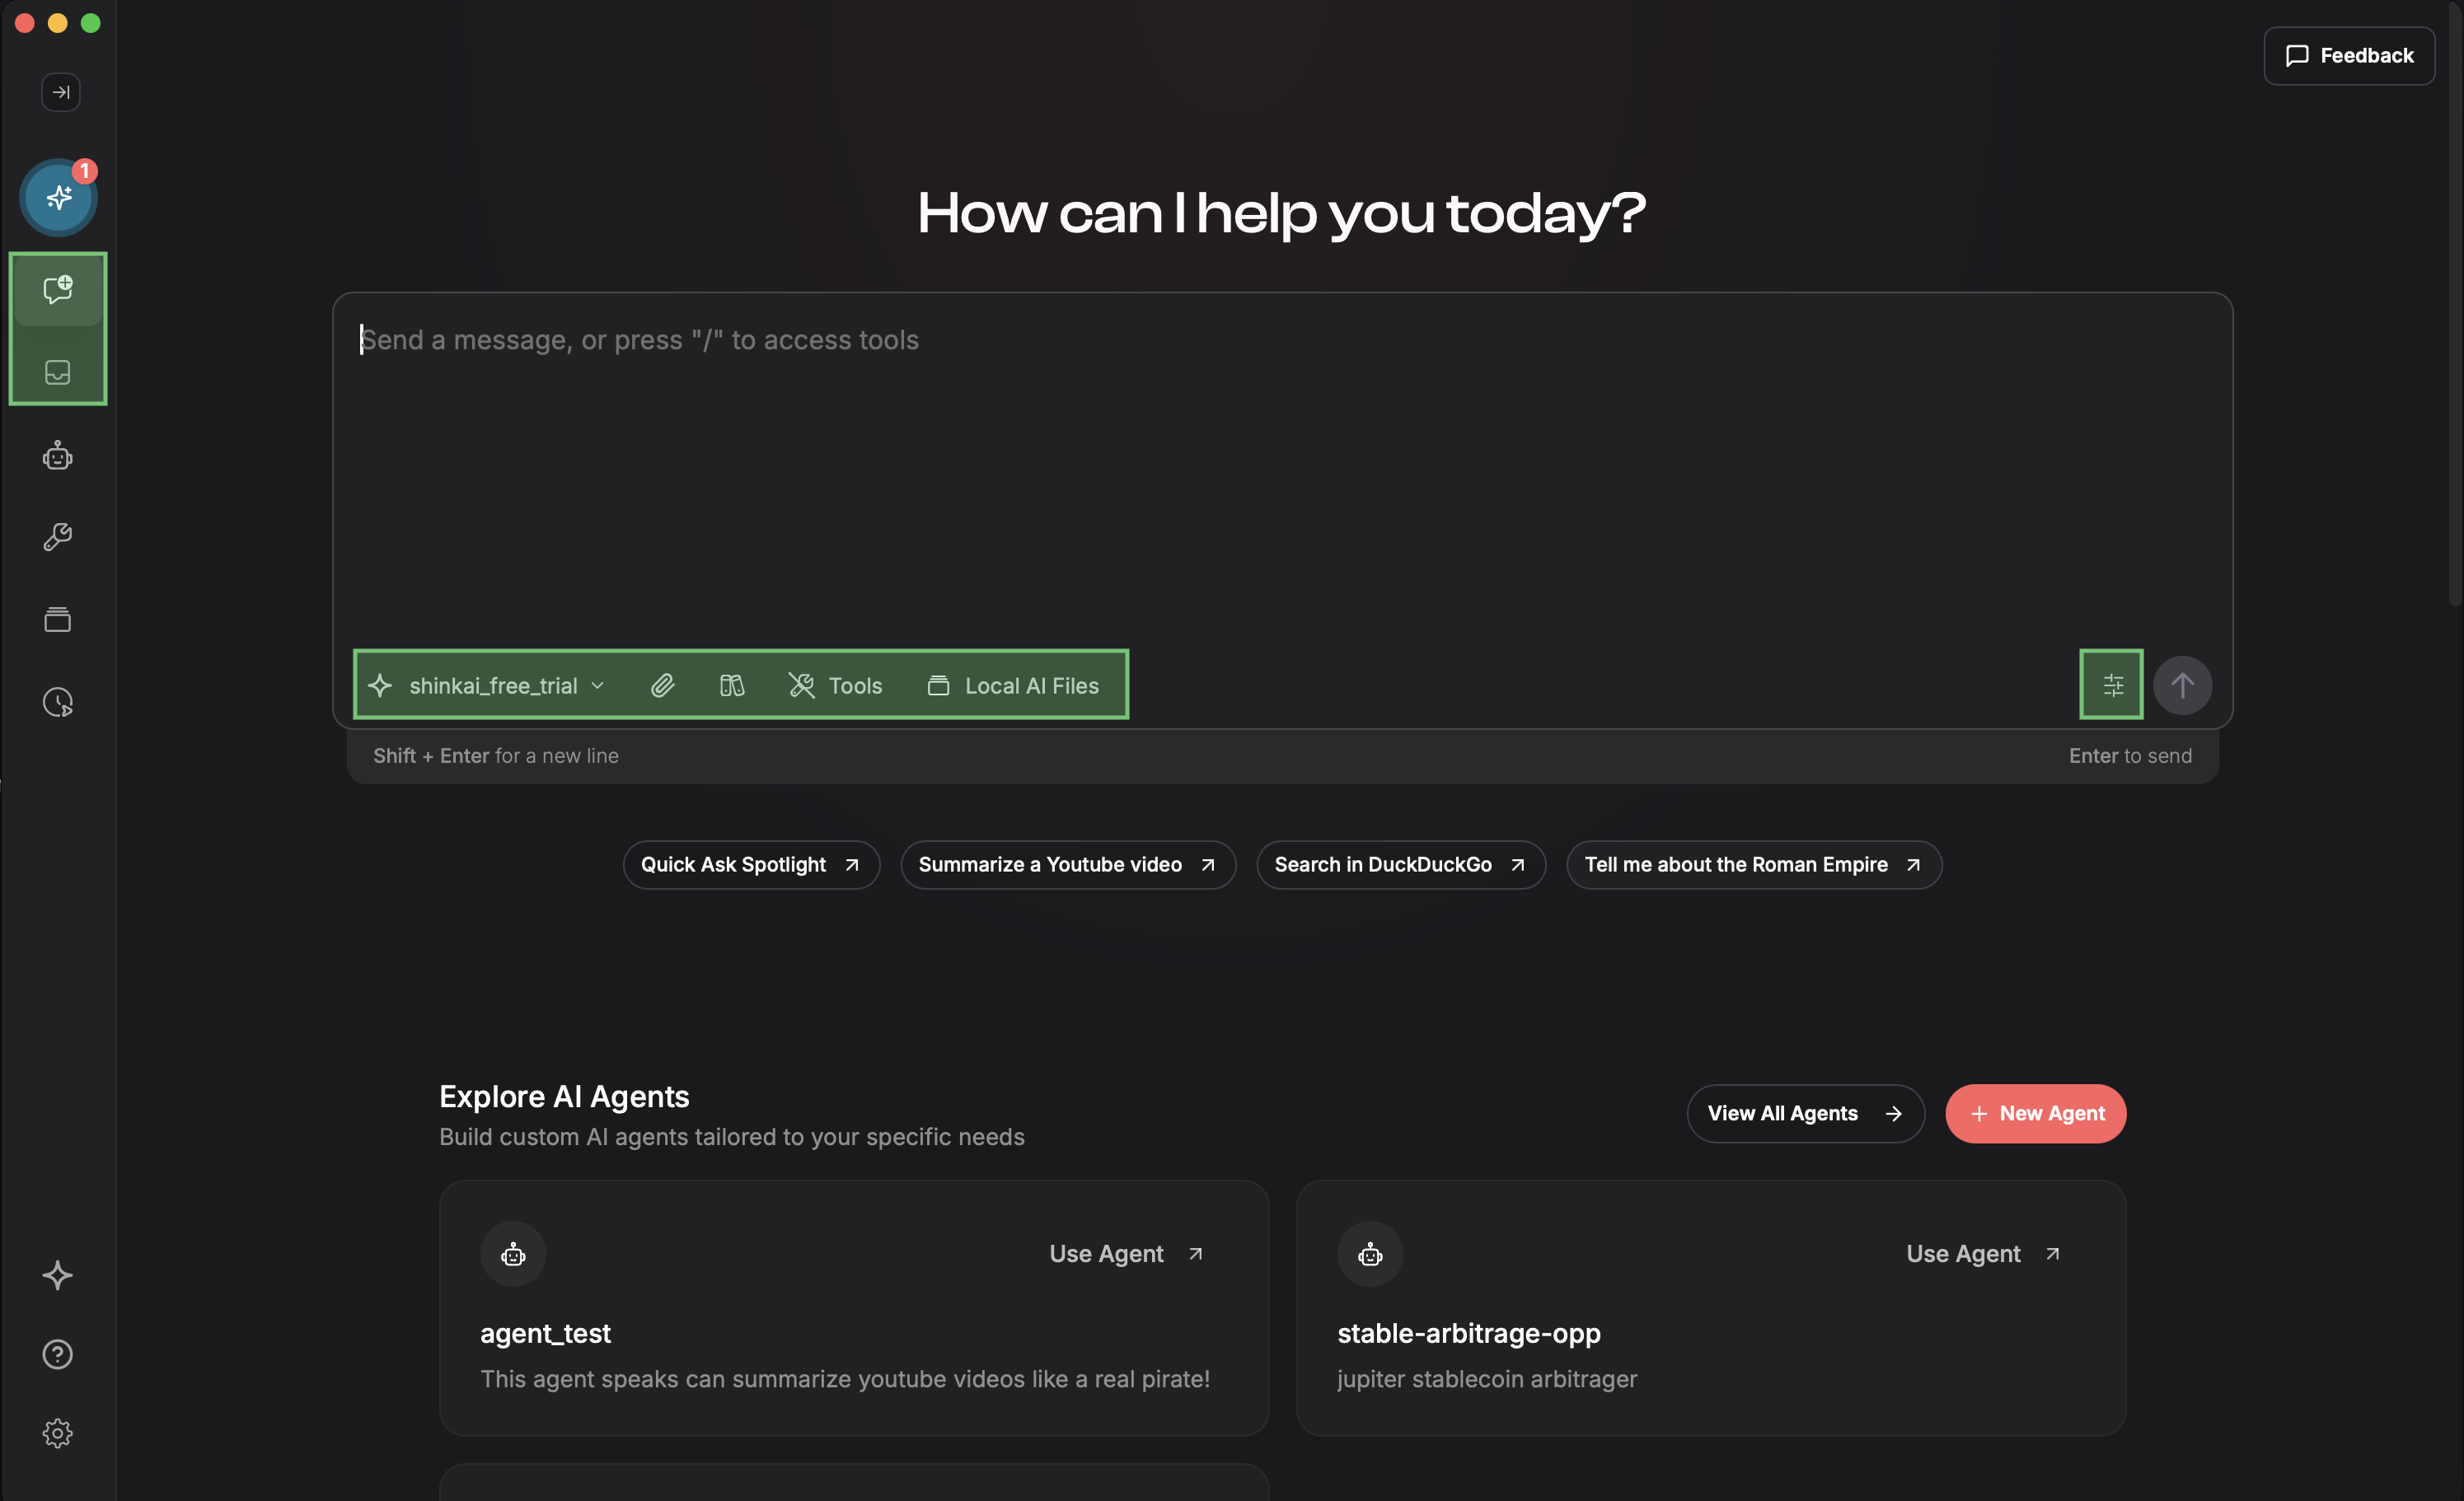Click the sparkle AI icon near sidebar bottom
The width and height of the screenshot is (2464, 1501).
coord(58,1275)
